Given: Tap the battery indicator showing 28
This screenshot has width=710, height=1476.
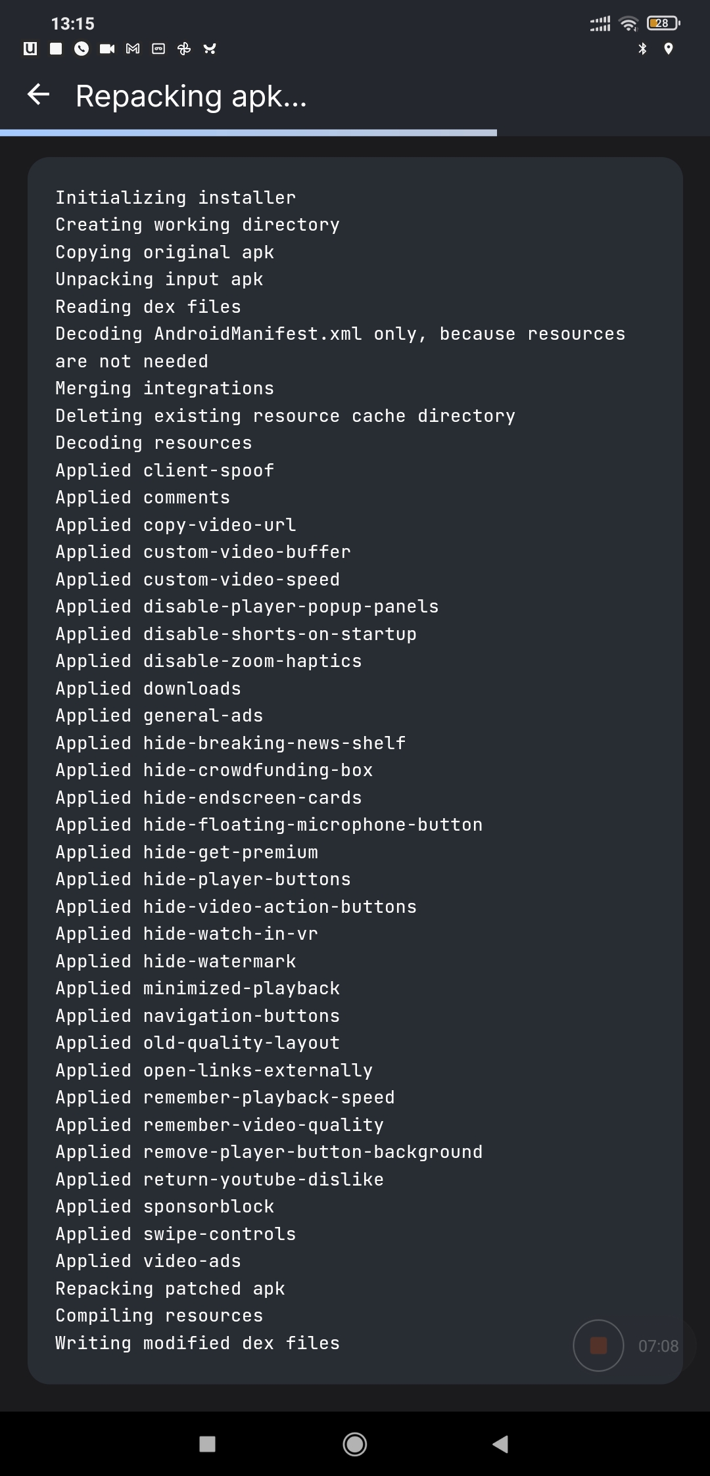Looking at the screenshot, I should click(x=662, y=22).
